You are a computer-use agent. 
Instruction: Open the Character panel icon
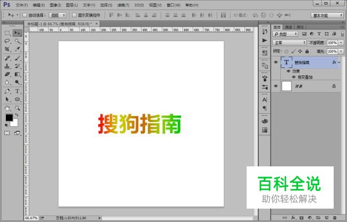tap(265, 100)
